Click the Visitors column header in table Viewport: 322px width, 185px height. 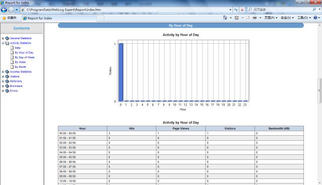point(230,129)
